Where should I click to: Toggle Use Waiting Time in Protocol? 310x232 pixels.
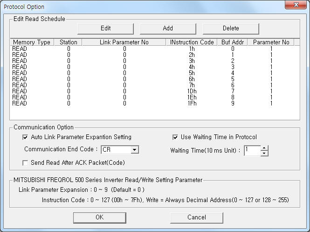[x=175, y=137]
